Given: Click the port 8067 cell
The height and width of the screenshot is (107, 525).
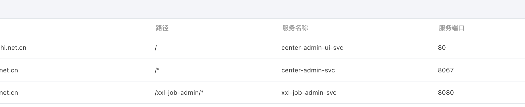Looking at the screenshot, I should pyautogui.click(x=446, y=70).
